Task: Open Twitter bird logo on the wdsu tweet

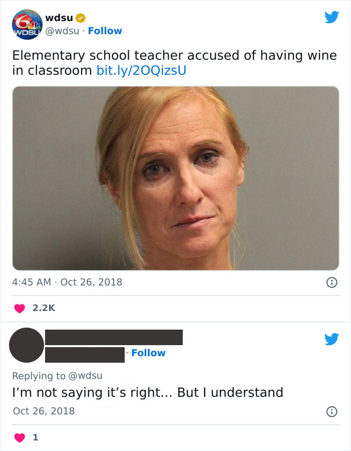Action: click(x=331, y=18)
